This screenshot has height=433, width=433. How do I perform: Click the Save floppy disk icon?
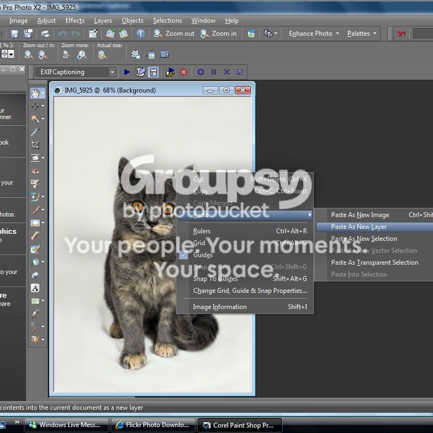click(15, 34)
